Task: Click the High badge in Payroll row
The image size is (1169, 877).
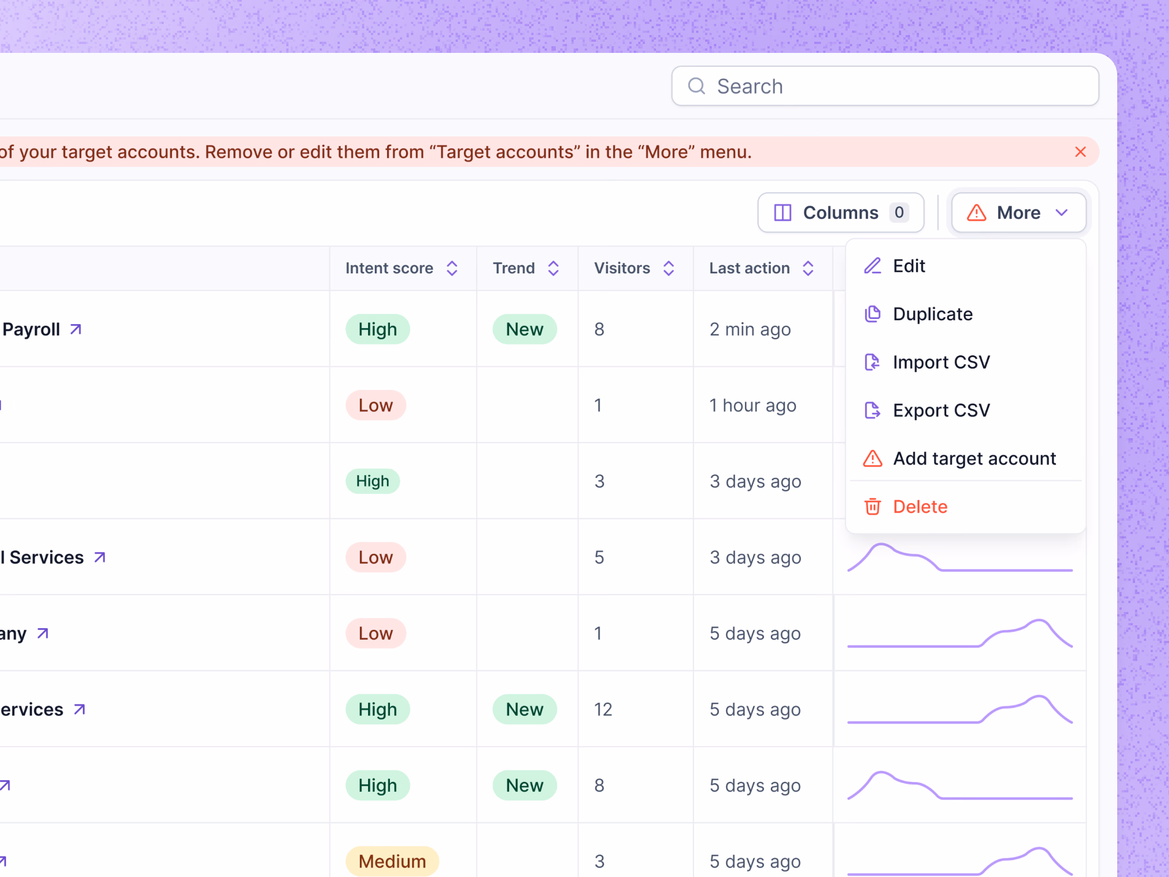Action: [x=378, y=330]
